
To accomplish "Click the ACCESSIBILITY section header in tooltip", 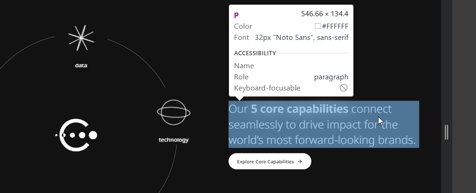I will (x=255, y=53).
